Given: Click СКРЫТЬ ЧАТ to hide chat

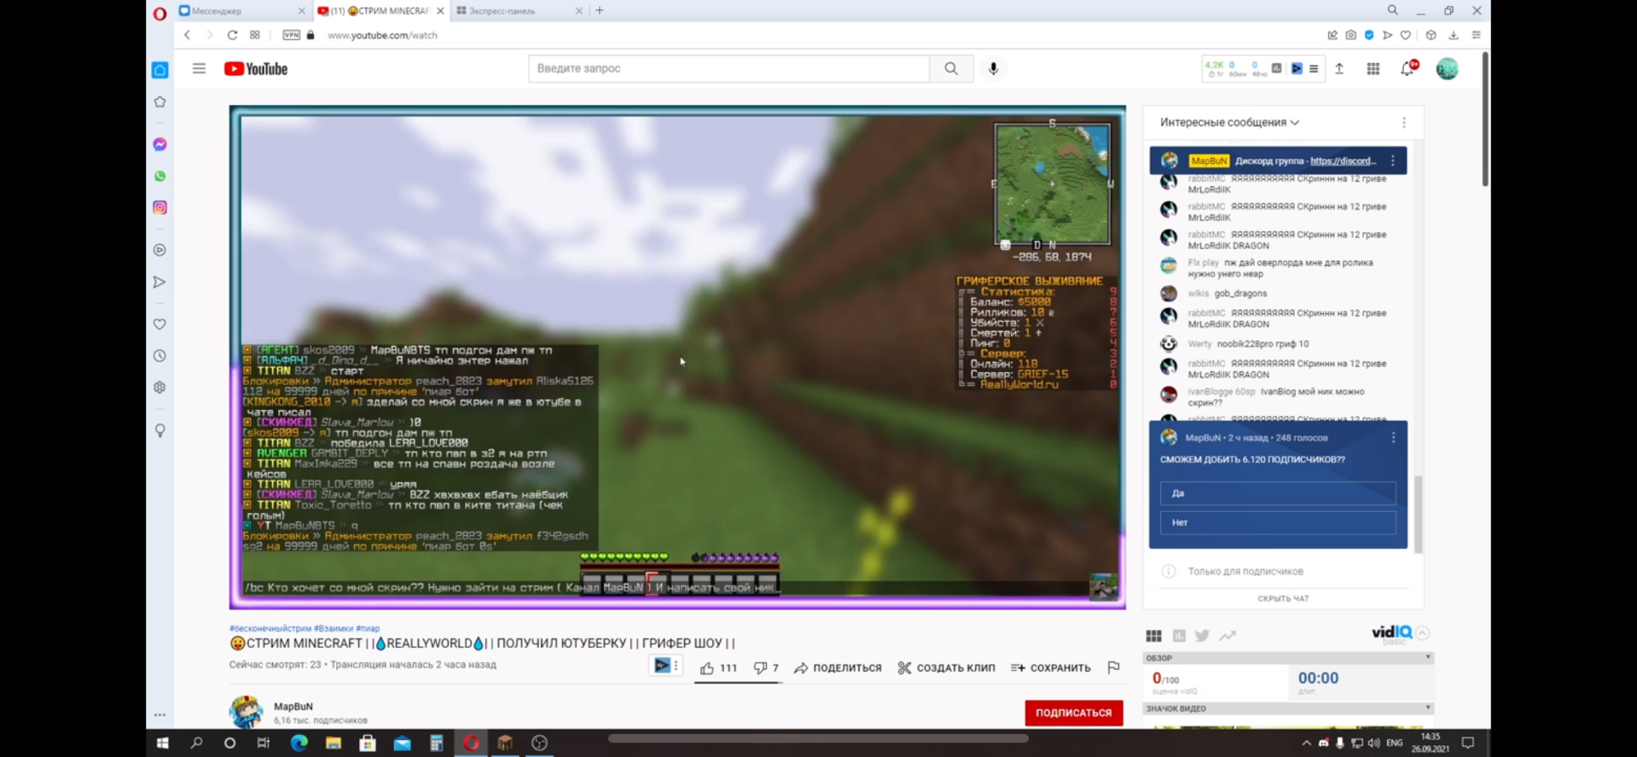Looking at the screenshot, I should point(1283,598).
